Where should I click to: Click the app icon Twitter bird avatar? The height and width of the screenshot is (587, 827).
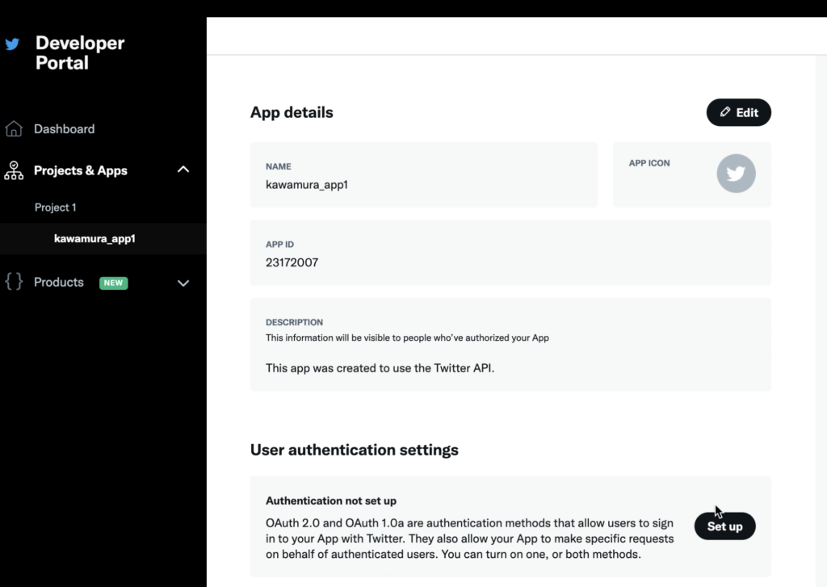(736, 173)
